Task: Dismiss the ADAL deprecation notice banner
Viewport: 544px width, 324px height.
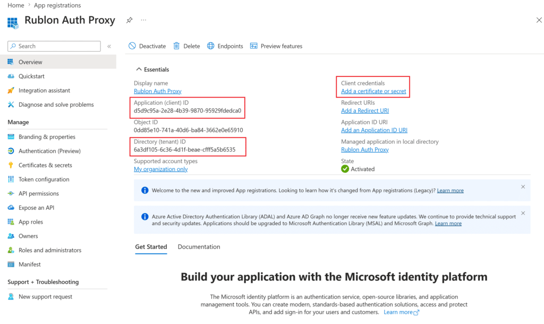Action: 523,213
